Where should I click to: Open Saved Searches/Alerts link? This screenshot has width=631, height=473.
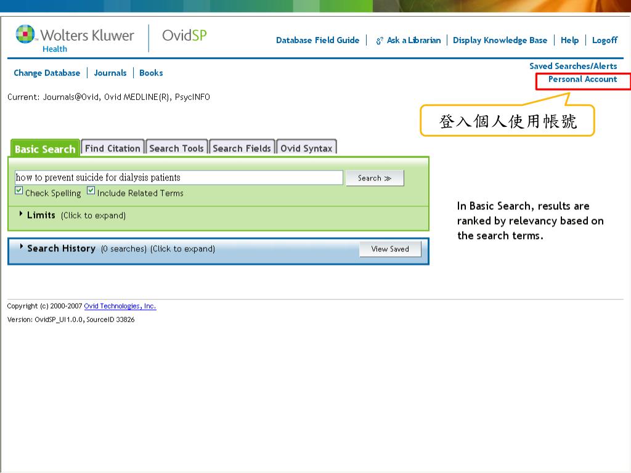573,66
